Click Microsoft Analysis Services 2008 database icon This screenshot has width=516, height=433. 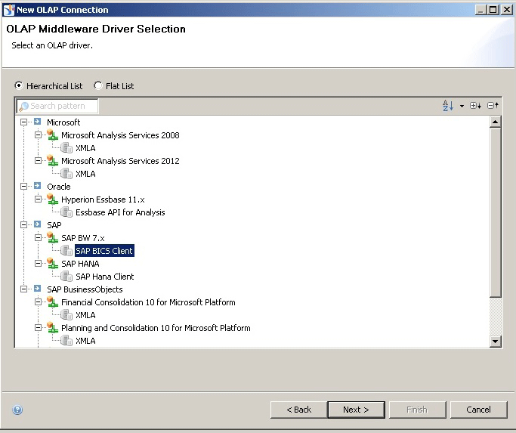[52, 135]
